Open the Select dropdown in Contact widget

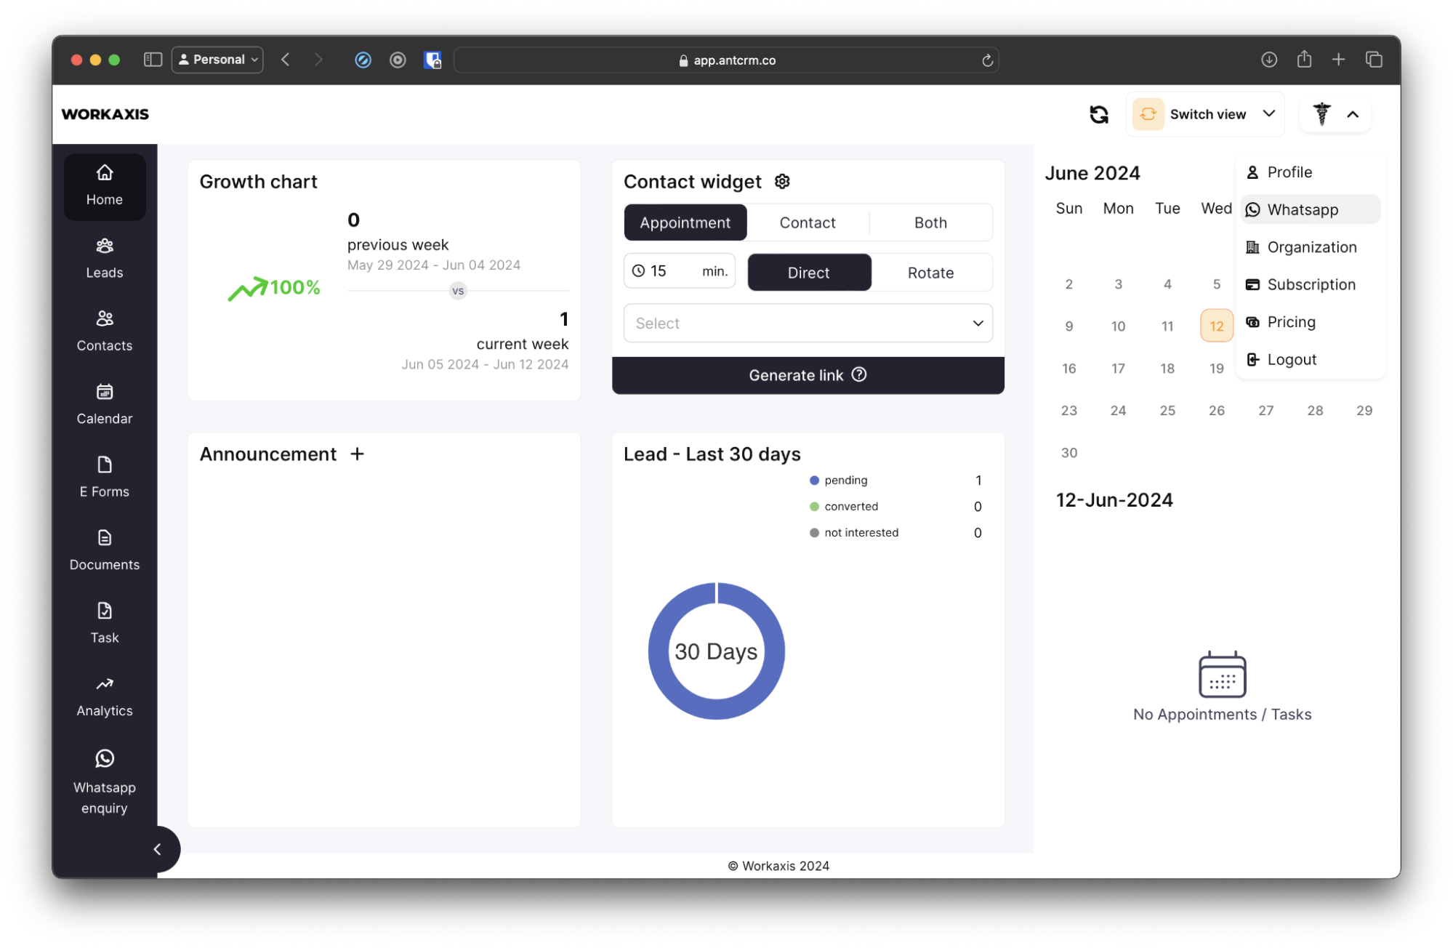[x=808, y=323]
